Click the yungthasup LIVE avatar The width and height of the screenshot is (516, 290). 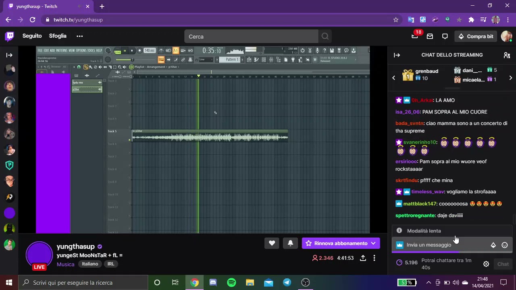coord(39,255)
